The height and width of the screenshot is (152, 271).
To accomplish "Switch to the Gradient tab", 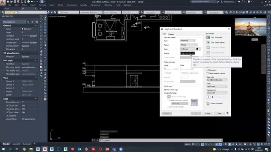I will (171, 34).
